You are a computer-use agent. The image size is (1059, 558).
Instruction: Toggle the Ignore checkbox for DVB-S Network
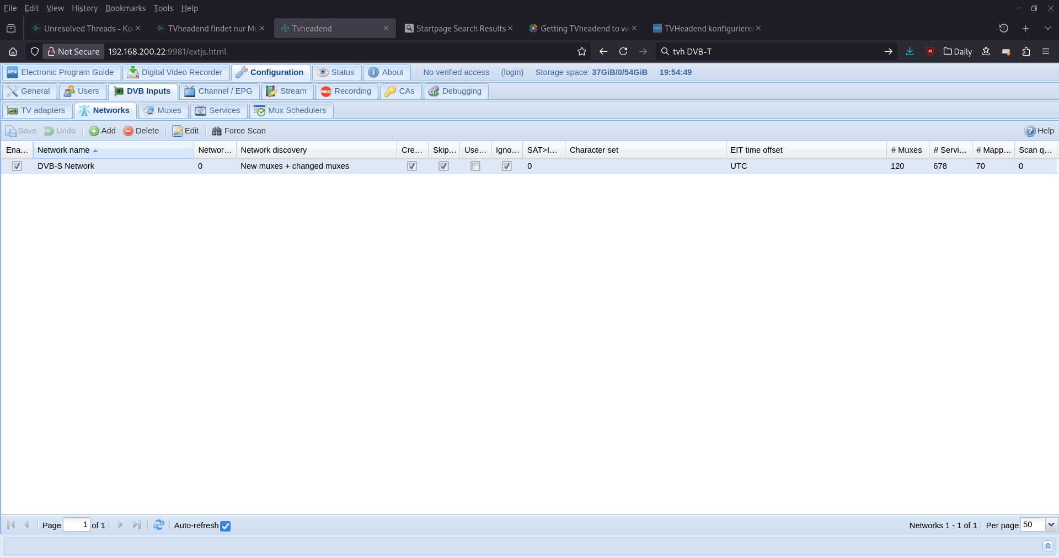click(x=507, y=166)
